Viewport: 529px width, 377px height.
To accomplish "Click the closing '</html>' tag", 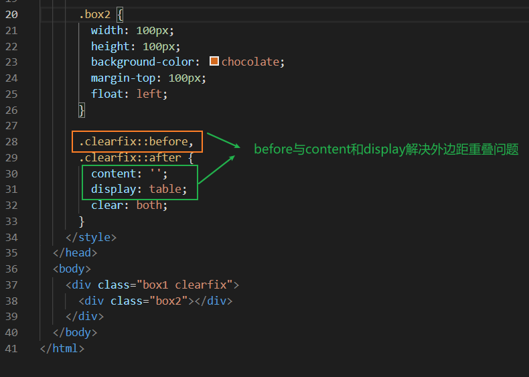I will coord(62,348).
